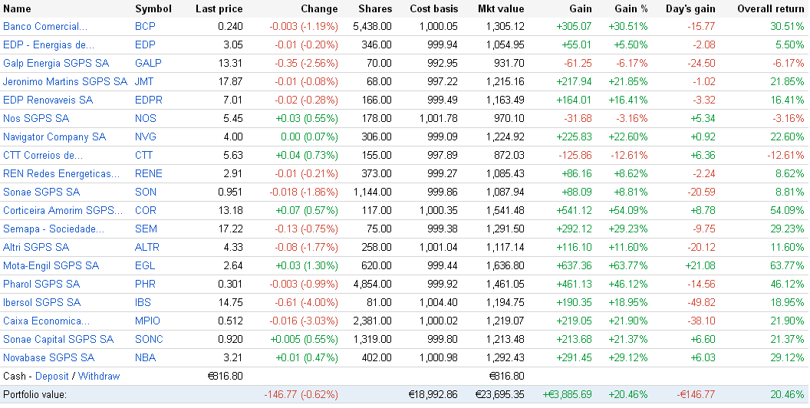The width and height of the screenshot is (810, 408).
Task: Sort by Gain % column header
Action: [x=631, y=8]
